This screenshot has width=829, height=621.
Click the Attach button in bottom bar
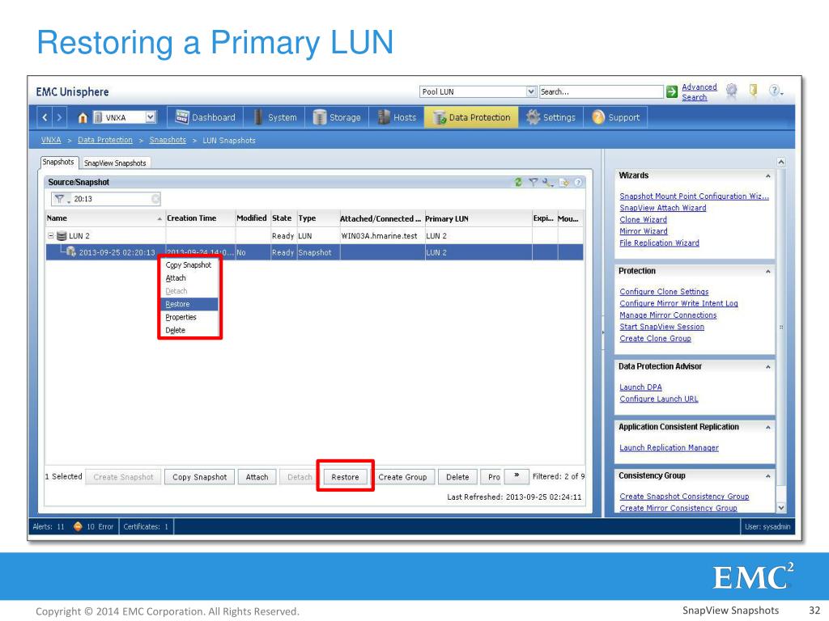click(257, 477)
